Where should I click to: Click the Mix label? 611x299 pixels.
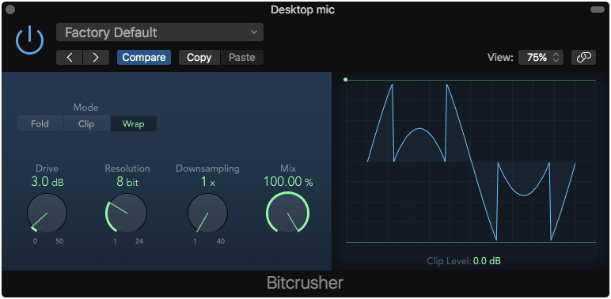pos(288,168)
